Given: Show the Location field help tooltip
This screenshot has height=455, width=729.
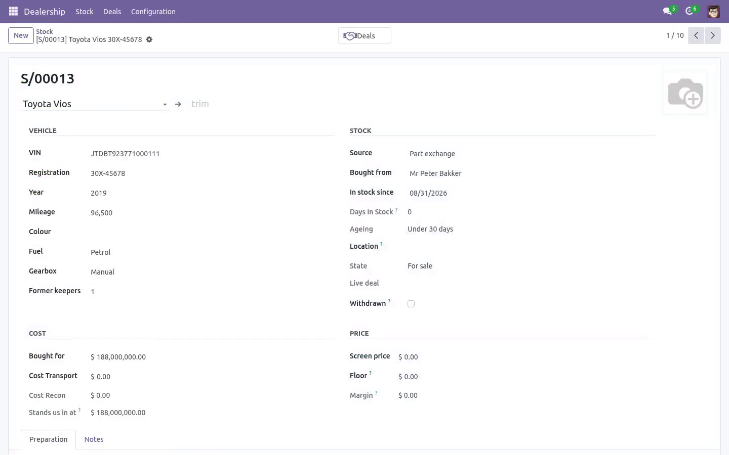Looking at the screenshot, I should (381, 244).
